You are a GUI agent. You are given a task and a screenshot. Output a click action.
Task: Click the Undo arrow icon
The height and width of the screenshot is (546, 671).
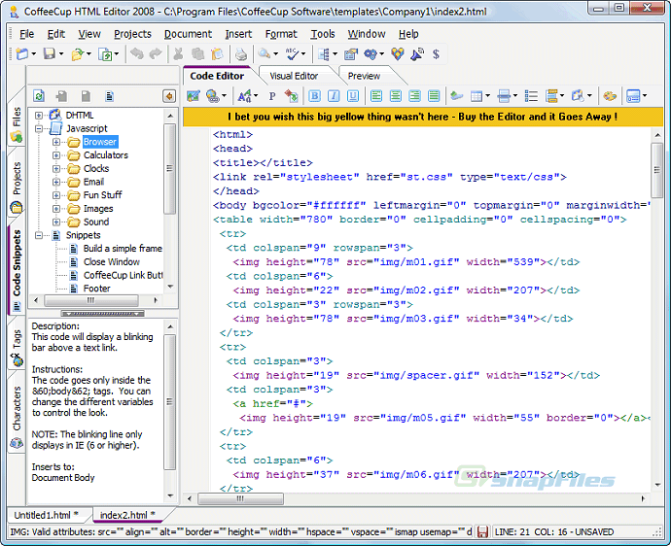[x=136, y=54]
